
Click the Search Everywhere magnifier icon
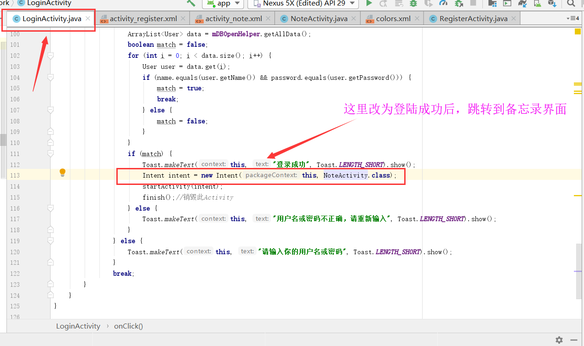point(571,3)
